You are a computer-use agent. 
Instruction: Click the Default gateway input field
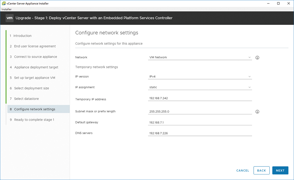200,122
